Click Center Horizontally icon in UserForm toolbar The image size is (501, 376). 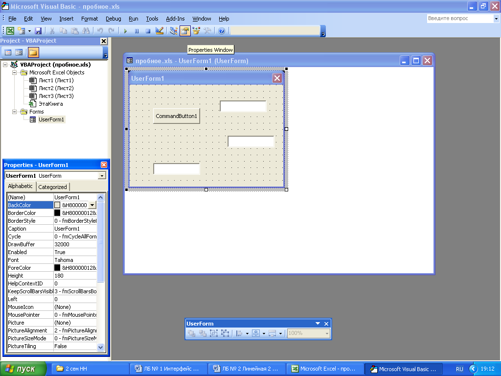pyautogui.click(x=256, y=333)
